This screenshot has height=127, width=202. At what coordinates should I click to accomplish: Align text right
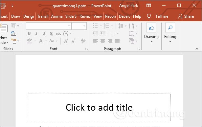point(110,41)
